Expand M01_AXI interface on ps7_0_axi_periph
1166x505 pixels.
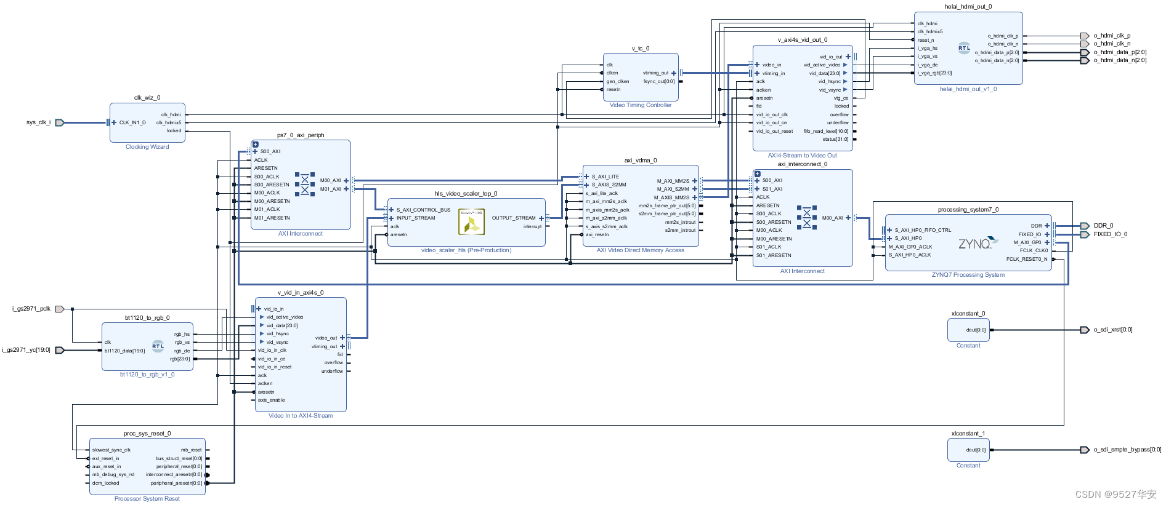point(346,189)
